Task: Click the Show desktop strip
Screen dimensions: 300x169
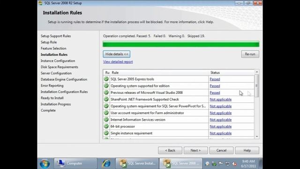Action: (x=260, y=163)
